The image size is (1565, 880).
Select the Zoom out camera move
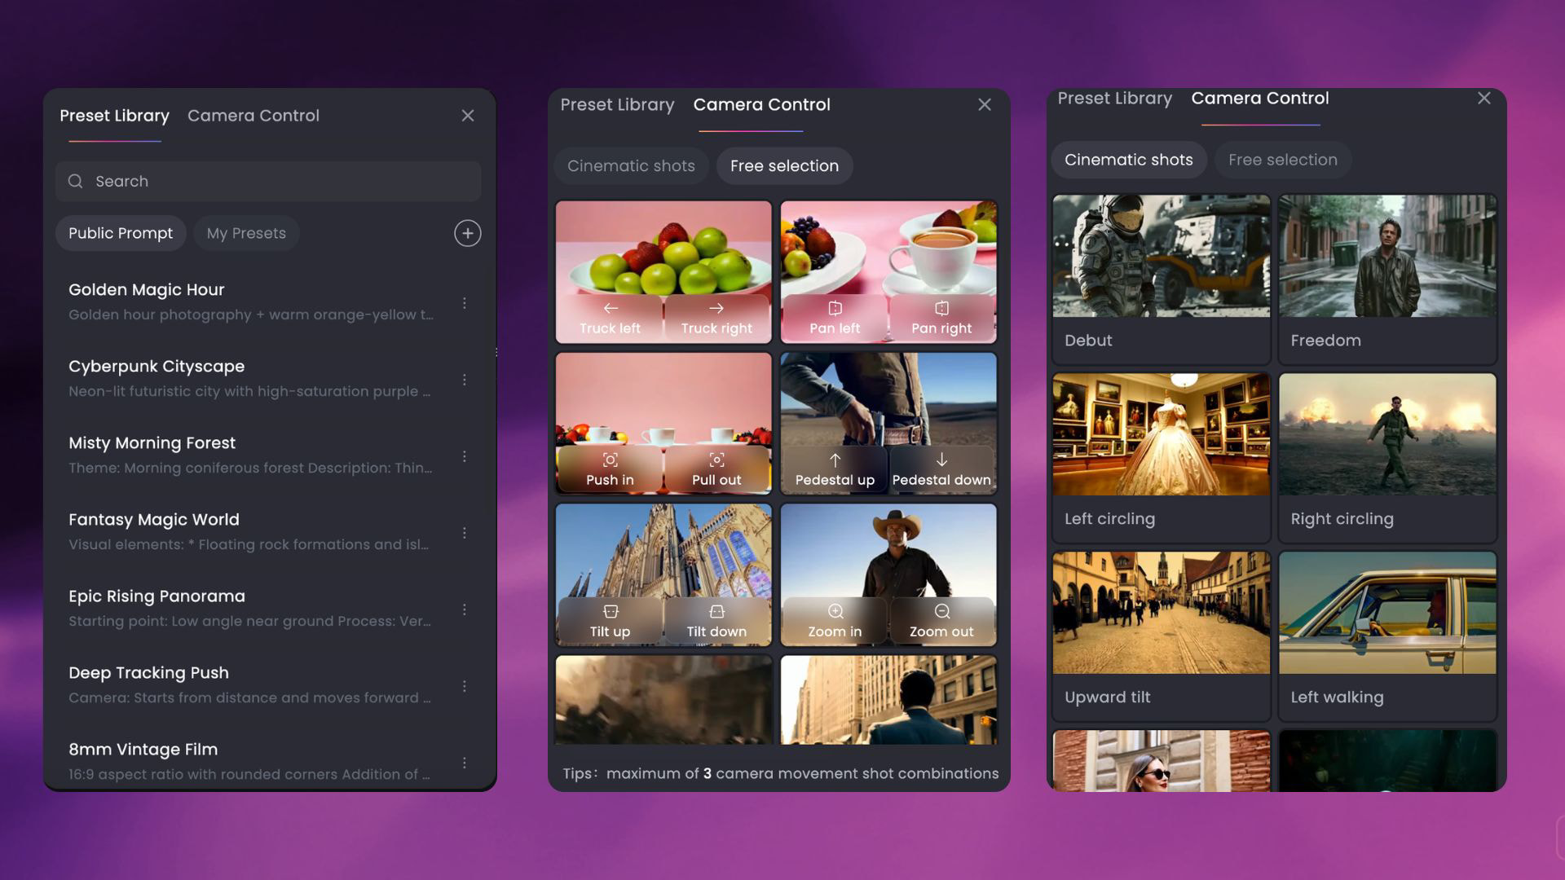pos(941,622)
